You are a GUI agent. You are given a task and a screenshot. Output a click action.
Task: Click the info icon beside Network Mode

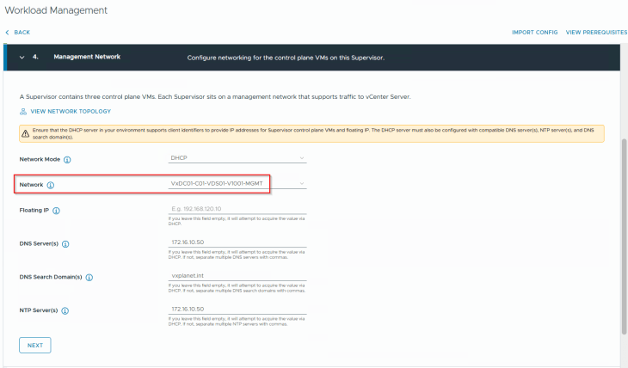(67, 159)
